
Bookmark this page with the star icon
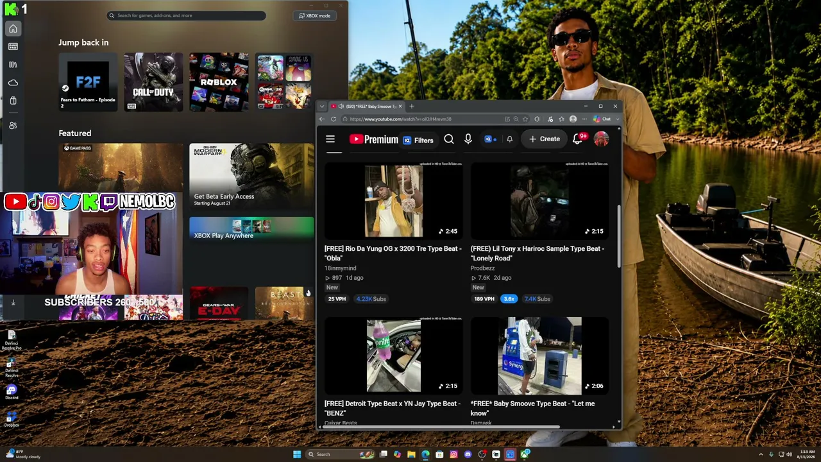(525, 119)
